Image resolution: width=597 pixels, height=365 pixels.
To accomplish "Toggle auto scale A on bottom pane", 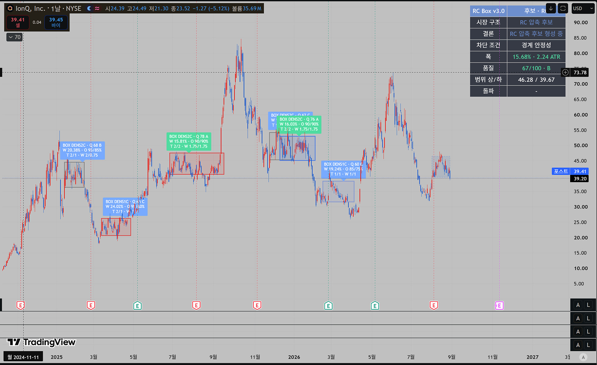I will click(x=578, y=345).
